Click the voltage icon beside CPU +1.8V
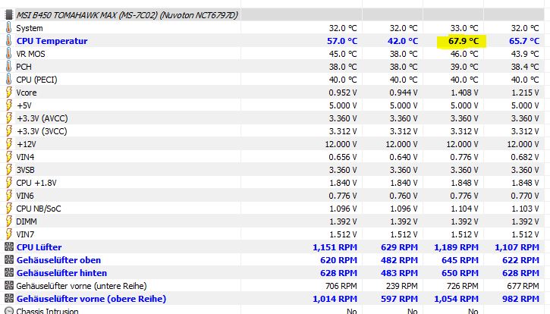The image size is (550, 314). (x=9, y=183)
